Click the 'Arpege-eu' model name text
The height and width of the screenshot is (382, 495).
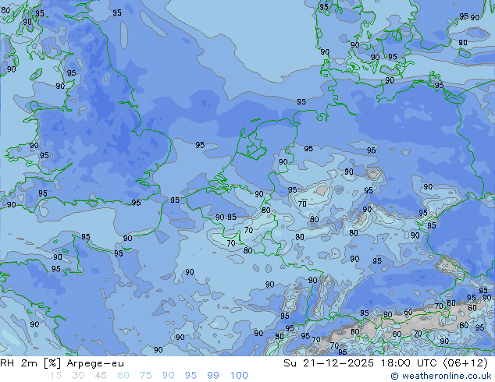click(95, 363)
